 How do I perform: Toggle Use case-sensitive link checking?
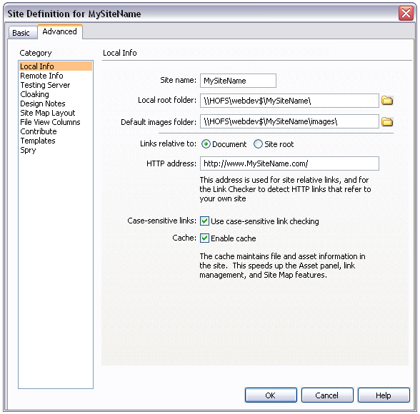click(x=204, y=221)
